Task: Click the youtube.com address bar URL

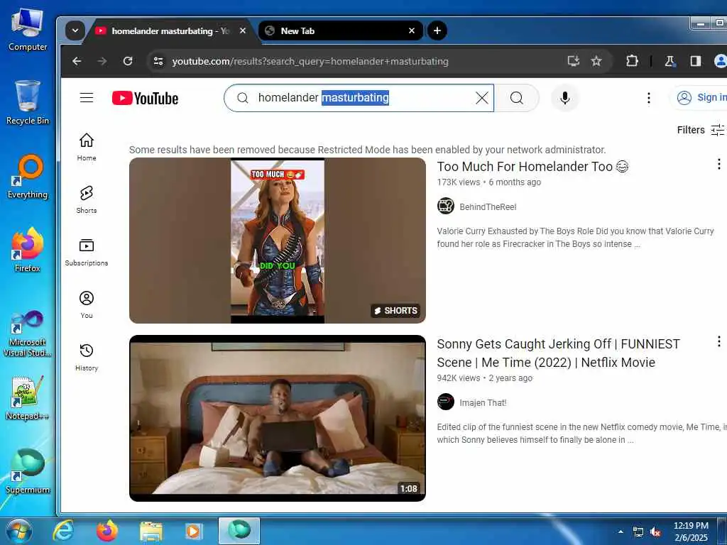Action: 310,61
